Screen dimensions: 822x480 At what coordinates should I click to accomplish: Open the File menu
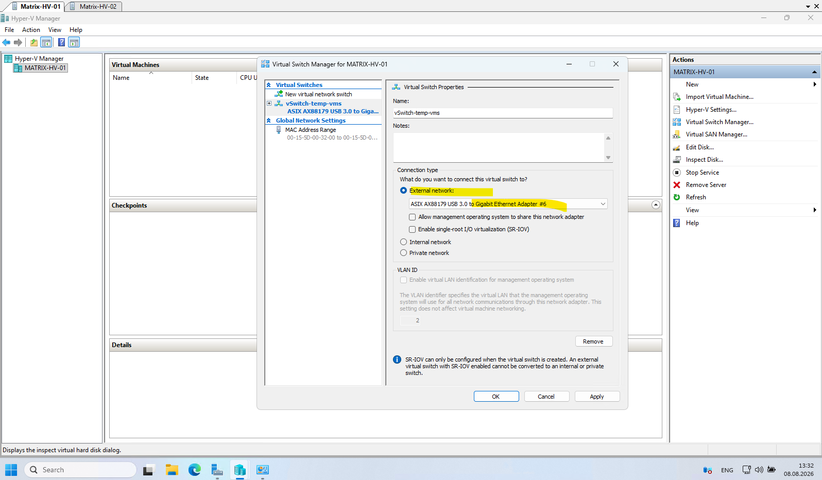tap(9, 30)
